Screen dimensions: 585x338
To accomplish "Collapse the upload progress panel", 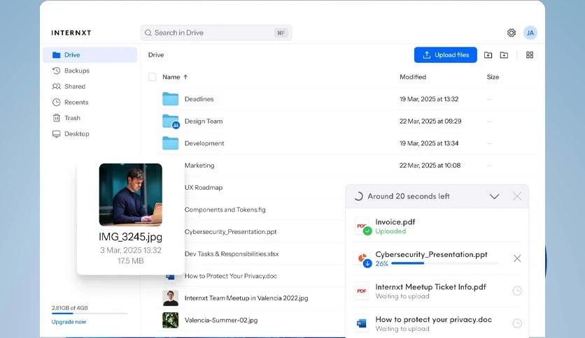I will tap(494, 196).
